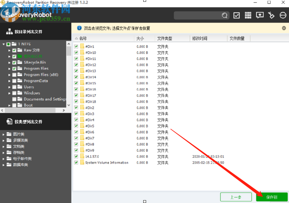Collapse the 1 NTFS tree node
This screenshot has height=203, width=289.
[x=4, y=44]
